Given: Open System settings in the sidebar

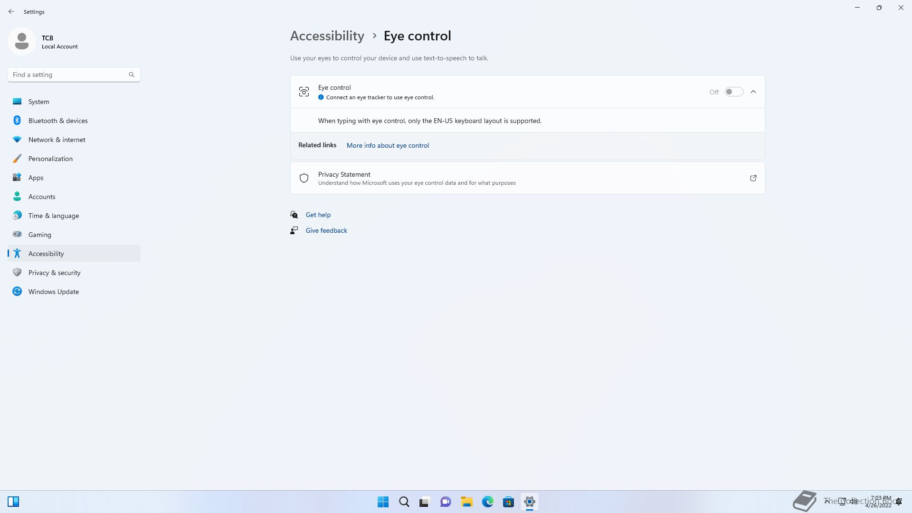Looking at the screenshot, I should 74,102.
